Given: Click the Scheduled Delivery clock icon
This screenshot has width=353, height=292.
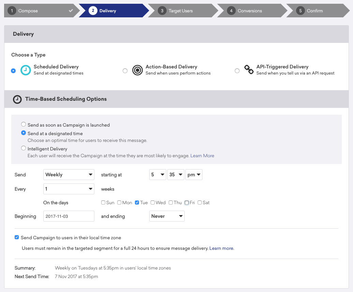Looking at the screenshot, I should point(26,70).
